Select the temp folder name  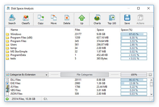(x=14, y=48)
